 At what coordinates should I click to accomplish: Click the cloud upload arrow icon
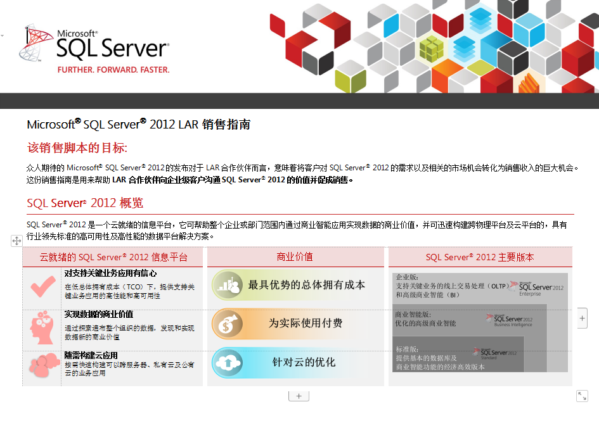227,363
